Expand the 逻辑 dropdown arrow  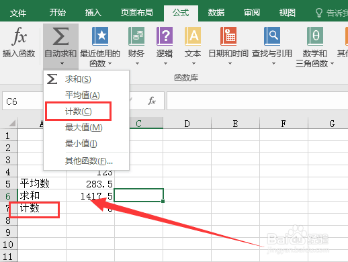pos(165,64)
